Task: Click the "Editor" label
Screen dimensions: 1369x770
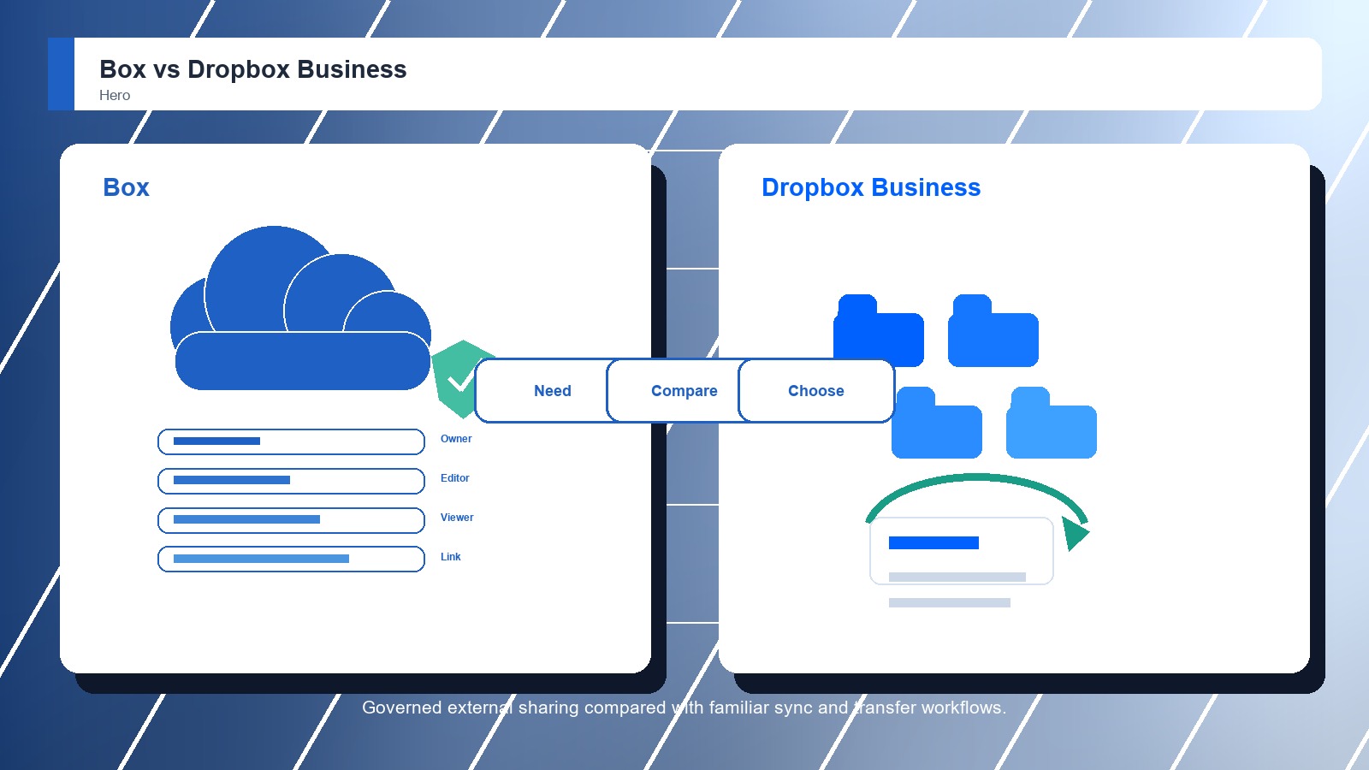Action: 455,478
